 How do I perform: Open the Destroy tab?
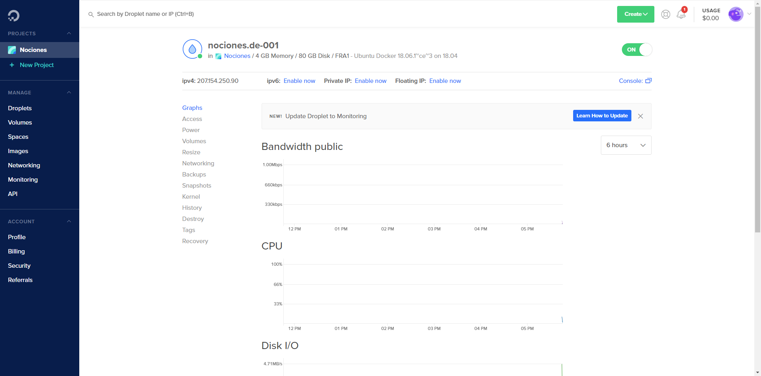(x=193, y=219)
